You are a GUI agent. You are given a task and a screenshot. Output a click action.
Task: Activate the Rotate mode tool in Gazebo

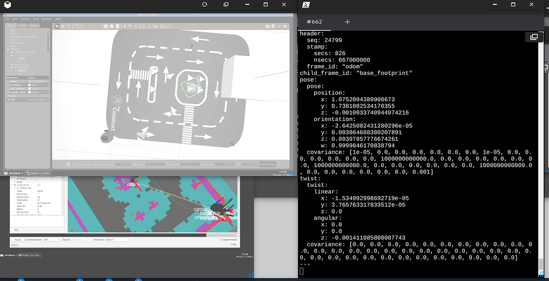(x=69, y=26)
